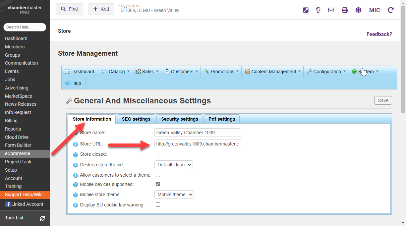Screen dimensions: 406x226
Task: Click the printer icon in header
Action: click(x=345, y=10)
